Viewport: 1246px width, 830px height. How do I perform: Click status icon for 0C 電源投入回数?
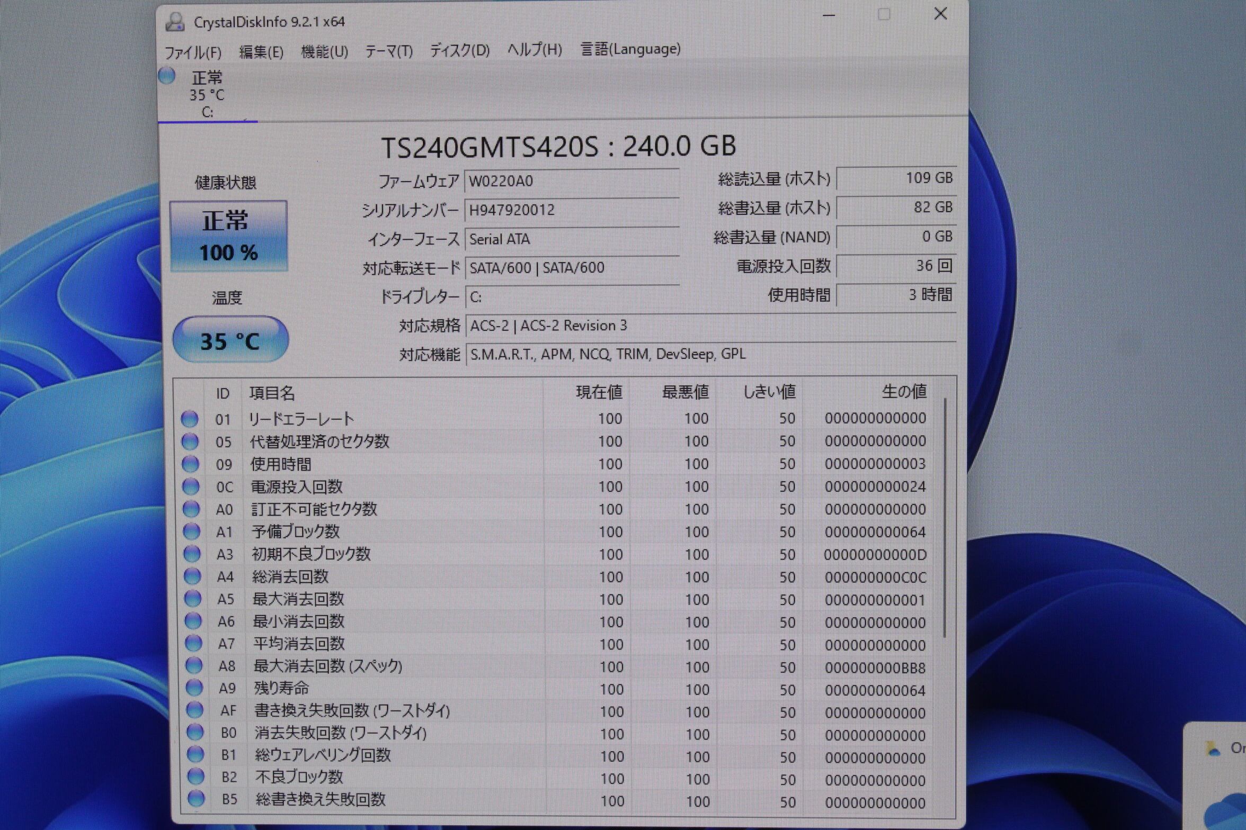point(191,486)
